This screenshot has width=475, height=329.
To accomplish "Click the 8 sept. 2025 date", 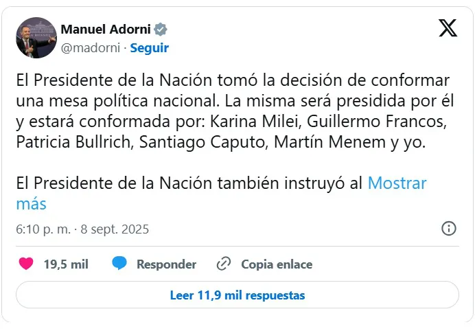I will [x=114, y=229].
